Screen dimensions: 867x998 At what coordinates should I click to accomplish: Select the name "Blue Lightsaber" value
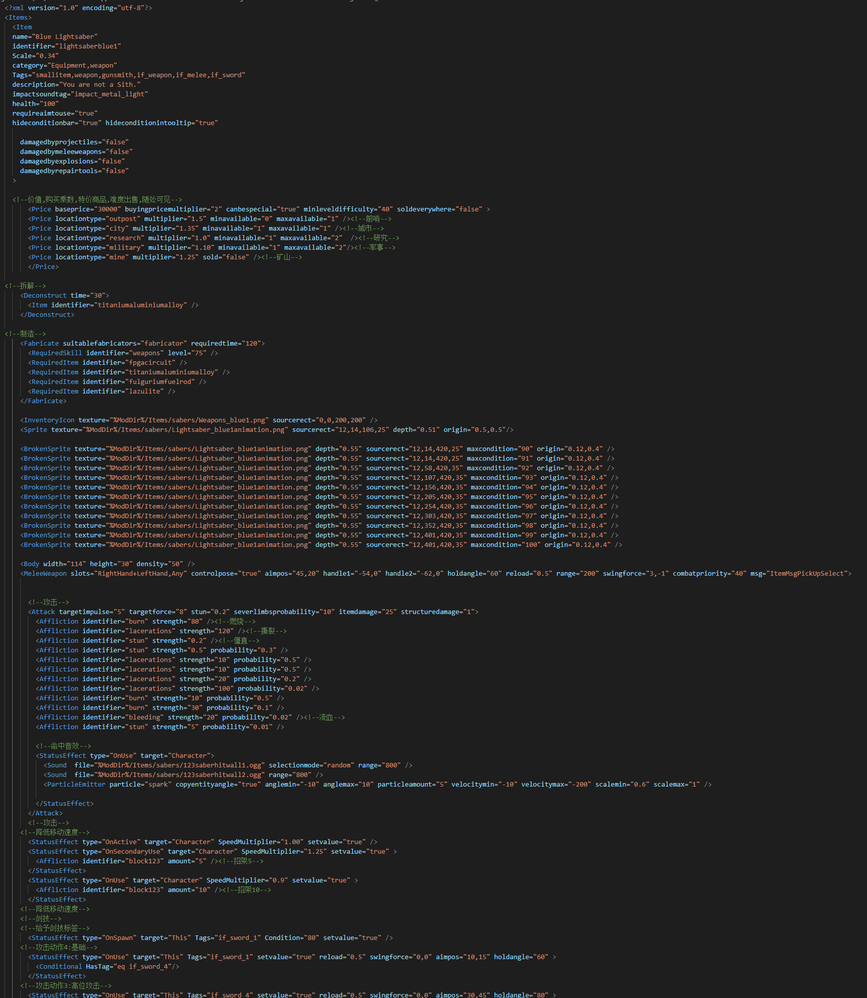point(65,37)
